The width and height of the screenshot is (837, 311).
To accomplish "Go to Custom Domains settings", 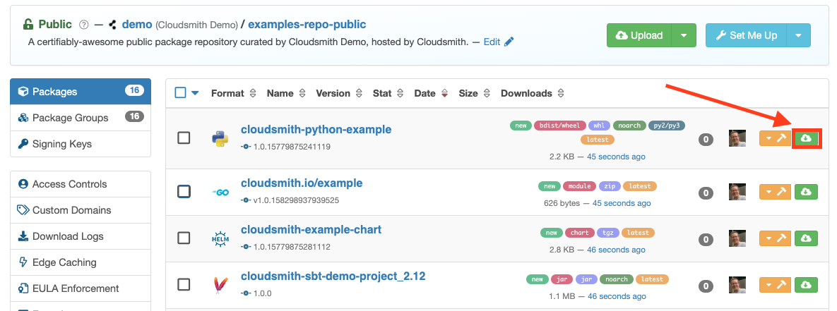I will [81, 210].
